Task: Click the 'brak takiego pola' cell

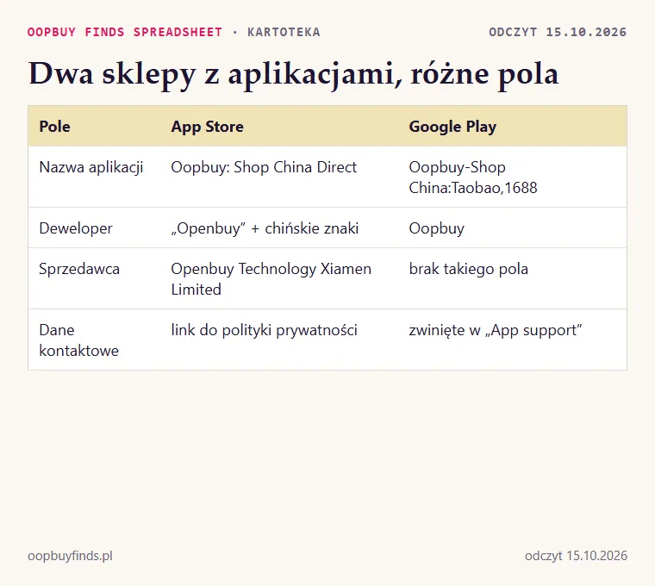Action: click(x=468, y=269)
